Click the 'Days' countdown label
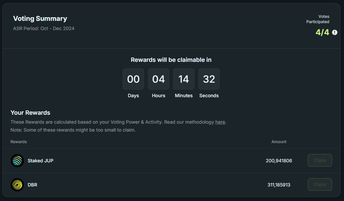The width and height of the screenshot is (344, 201). click(133, 96)
